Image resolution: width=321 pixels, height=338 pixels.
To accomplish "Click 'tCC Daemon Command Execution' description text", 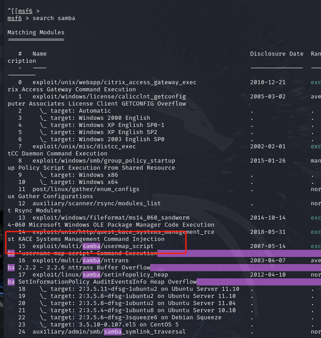I will click(58, 154).
